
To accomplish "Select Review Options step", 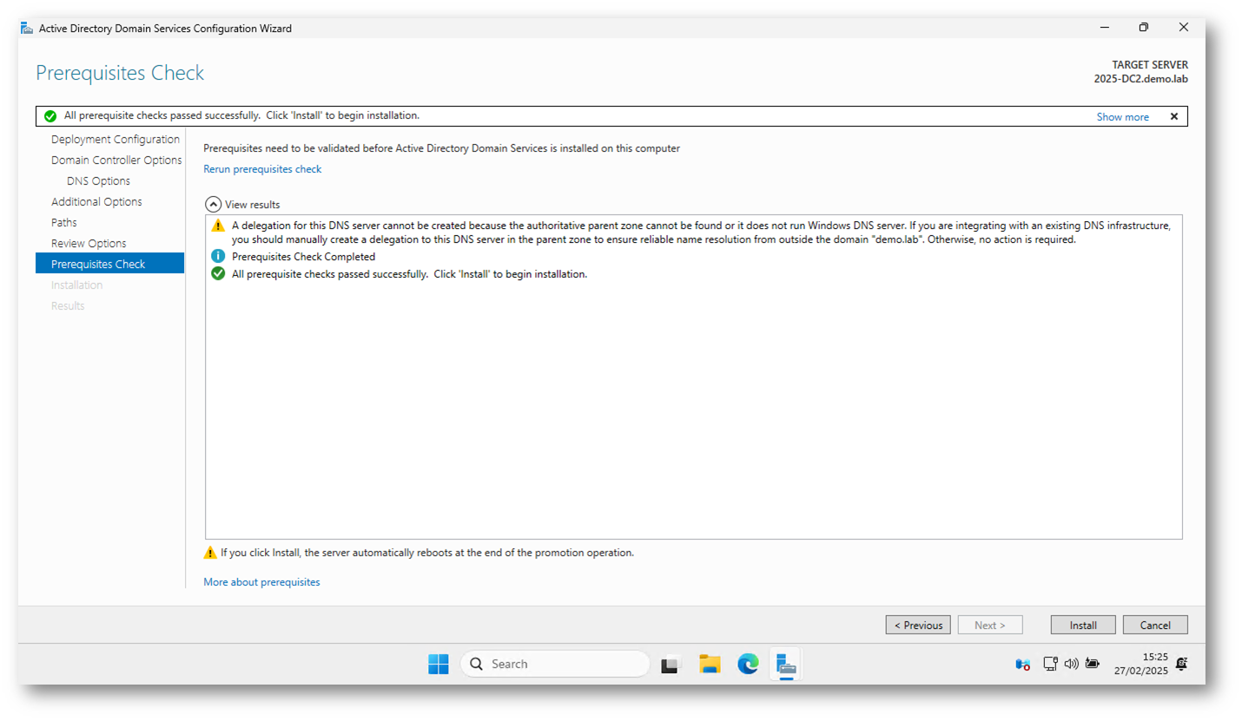I will coord(89,244).
